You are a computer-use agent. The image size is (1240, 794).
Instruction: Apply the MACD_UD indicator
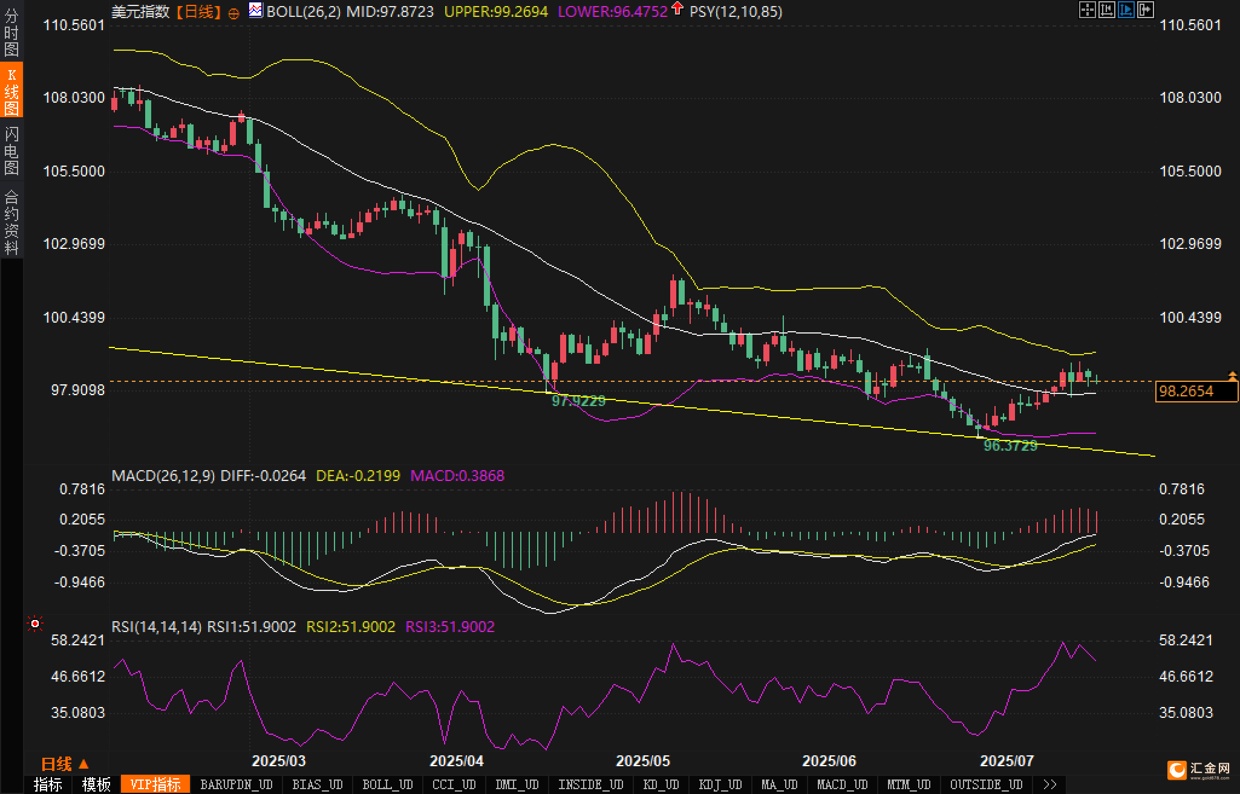coord(843,784)
